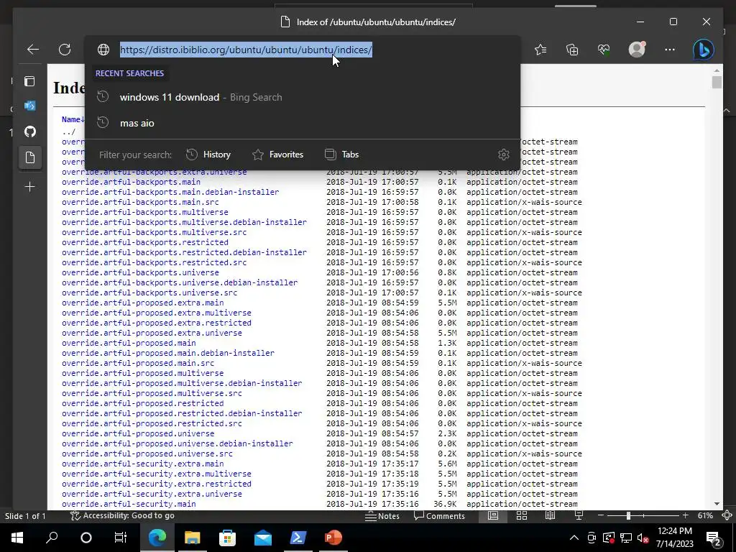Open a new tab with plus icon
Image resolution: width=736 pixels, height=552 pixels.
(29, 187)
